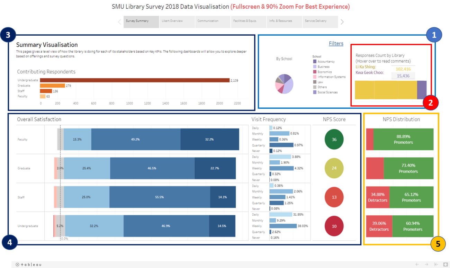Select the Law legend swatch
Viewport: 450px width, 268px height.
point(315,82)
